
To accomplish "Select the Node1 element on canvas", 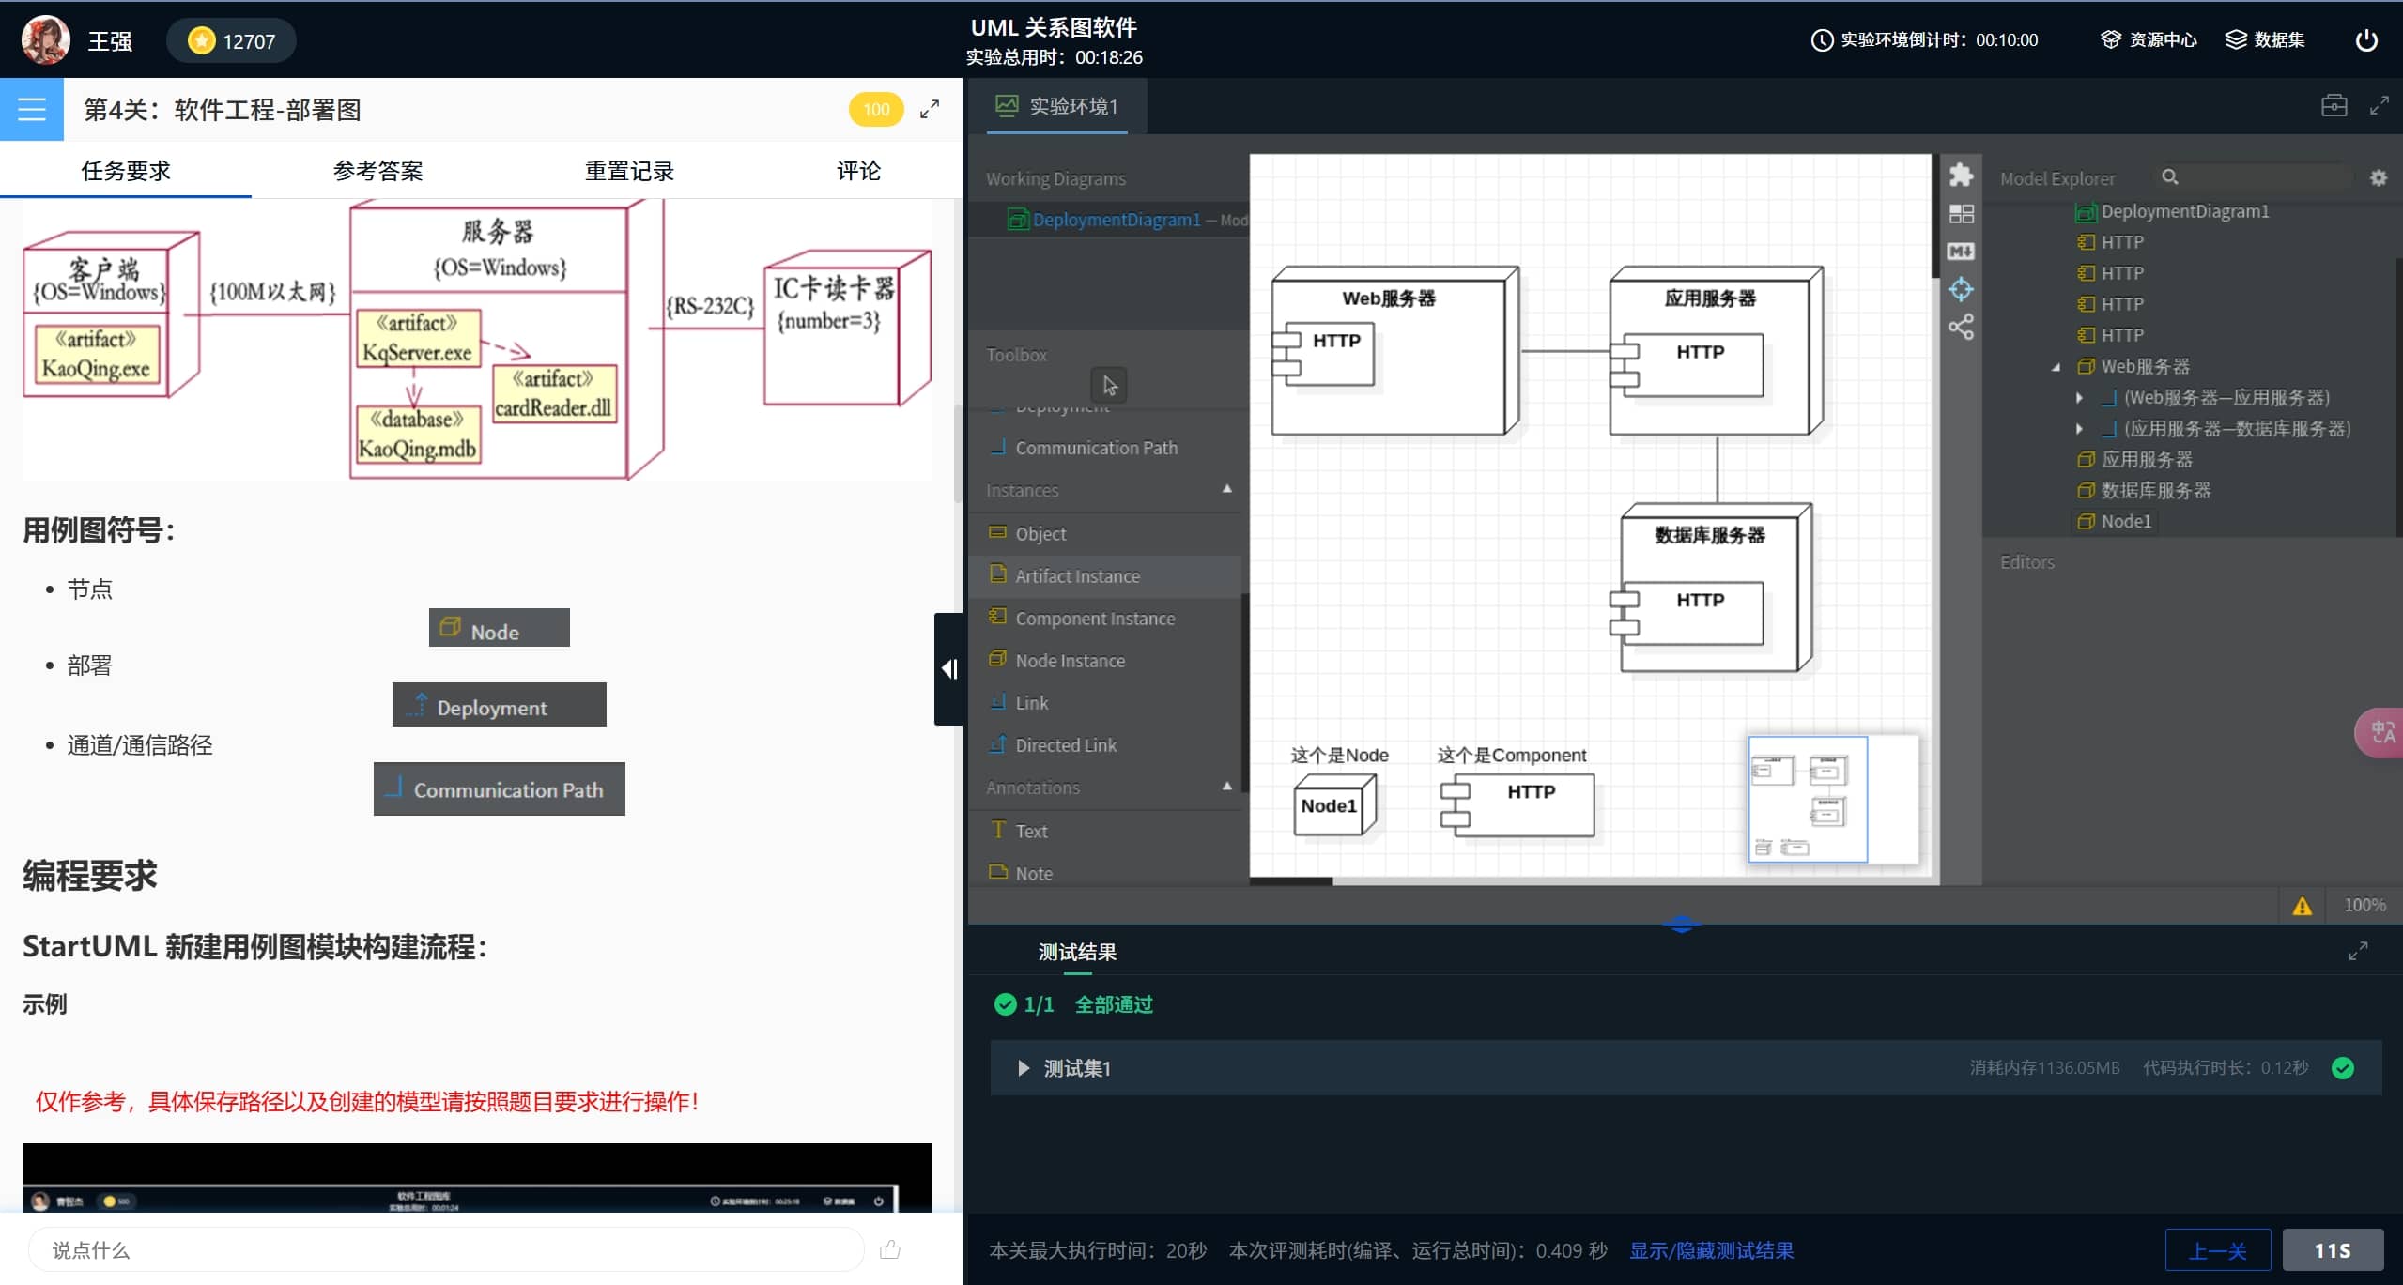I will 1334,804.
